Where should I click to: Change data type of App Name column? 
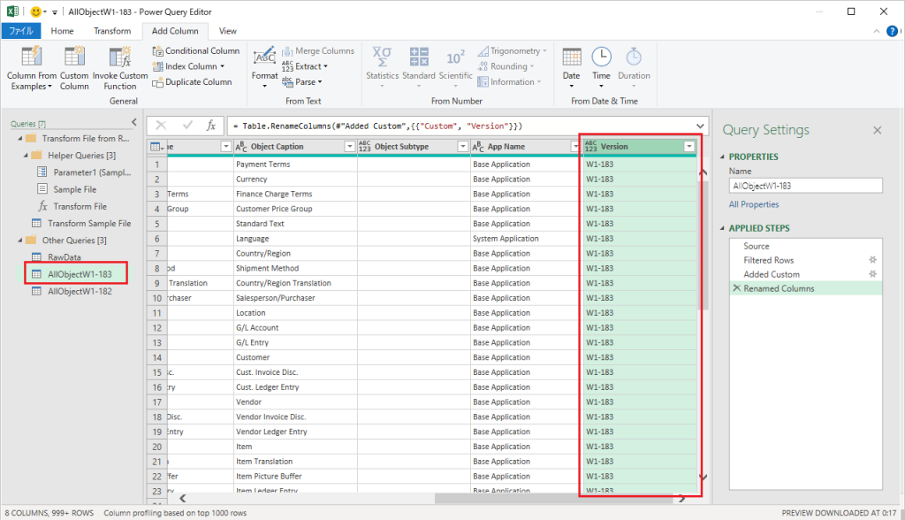[x=478, y=147]
